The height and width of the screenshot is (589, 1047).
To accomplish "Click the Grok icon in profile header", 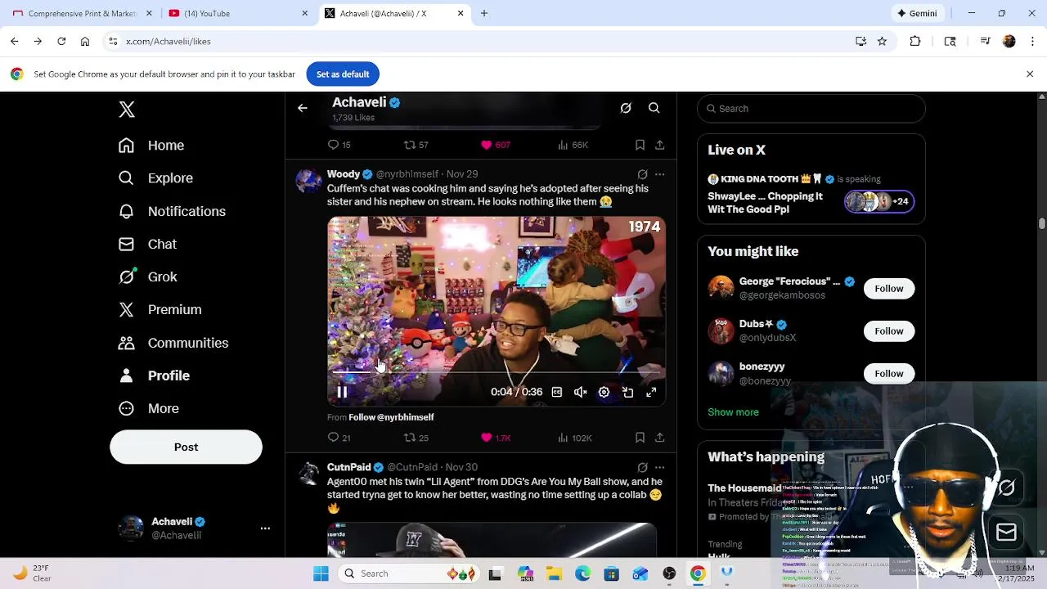I will (x=626, y=108).
